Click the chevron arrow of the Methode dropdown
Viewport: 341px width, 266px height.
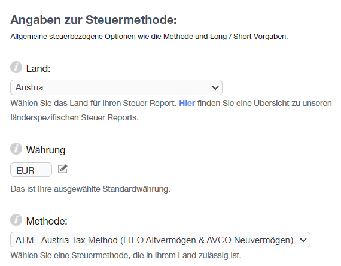(303, 240)
